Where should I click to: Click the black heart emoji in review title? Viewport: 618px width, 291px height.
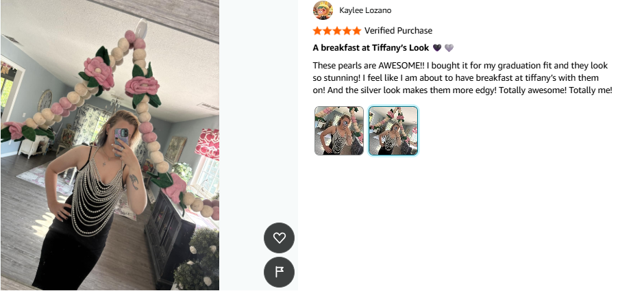tap(436, 48)
